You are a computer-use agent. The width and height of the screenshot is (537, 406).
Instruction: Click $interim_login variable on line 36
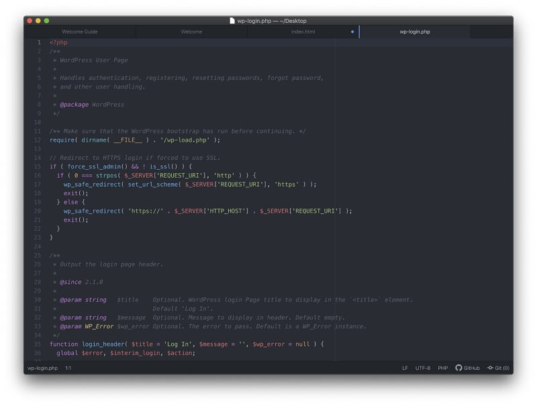click(x=135, y=353)
